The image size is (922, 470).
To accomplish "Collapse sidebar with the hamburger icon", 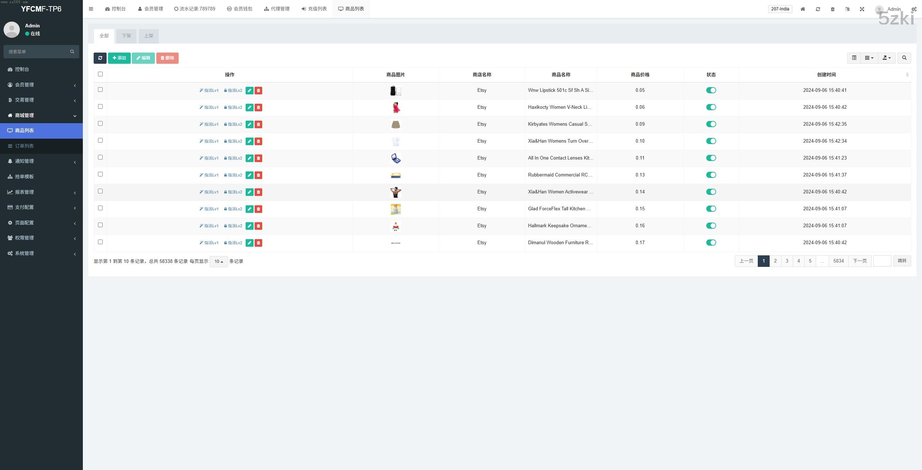I will point(91,9).
